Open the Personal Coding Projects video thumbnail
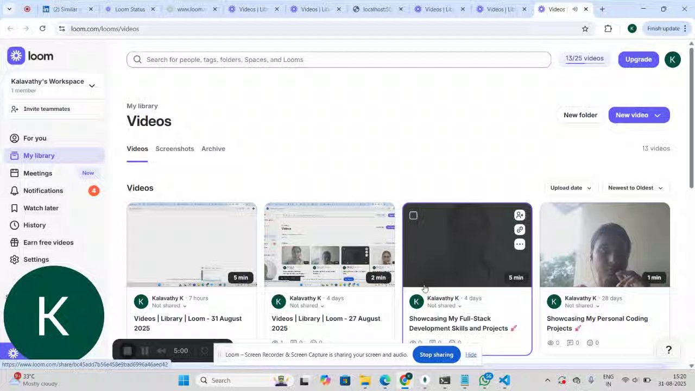This screenshot has width=695, height=391. [x=605, y=245]
